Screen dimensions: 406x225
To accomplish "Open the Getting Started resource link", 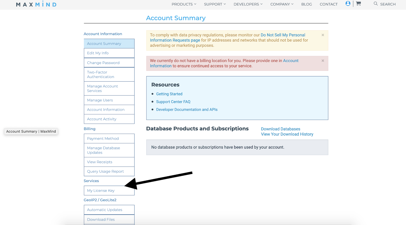I will pos(169,94).
